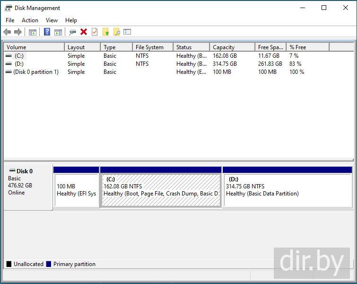Select the (C:) partition block in disk map
Image resolution: width=357 pixels, height=284 pixels.
tap(161, 190)
